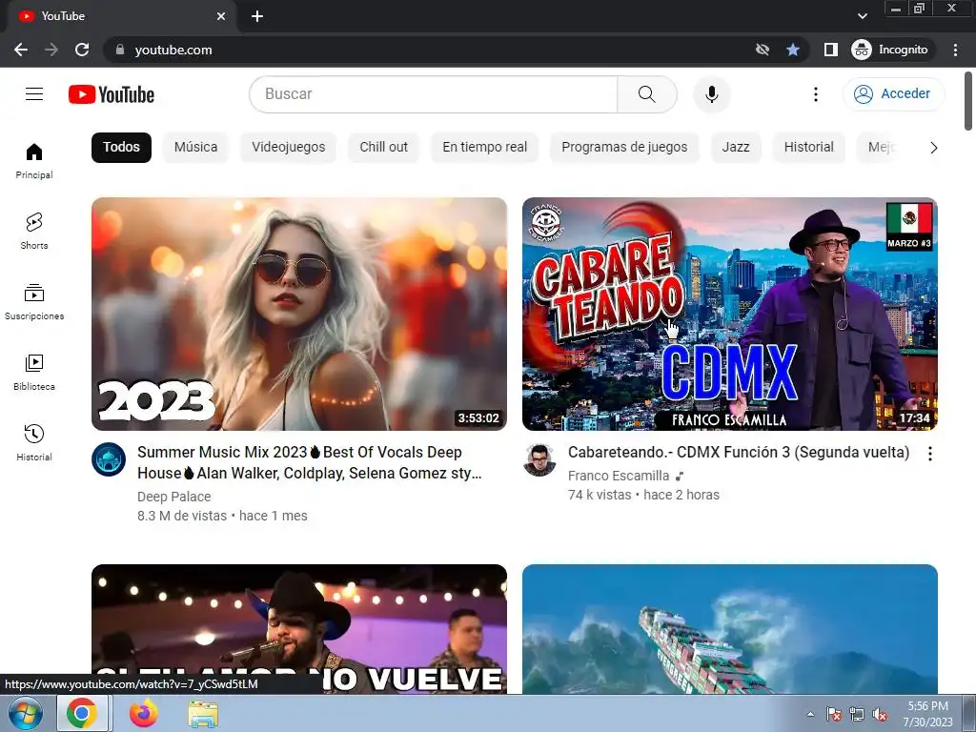The width and height of the screenshot is (976, 732).
Task: Select the Videojuegos filter chip
Action: tap(288, 148)
